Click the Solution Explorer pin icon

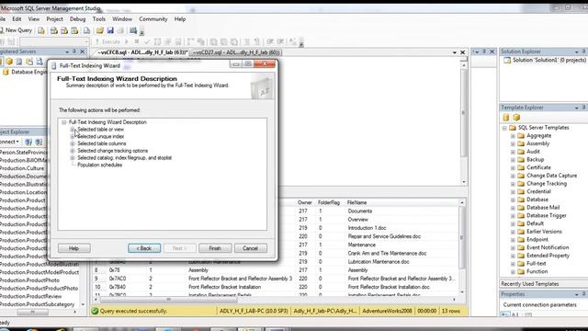tap(584, 51)
